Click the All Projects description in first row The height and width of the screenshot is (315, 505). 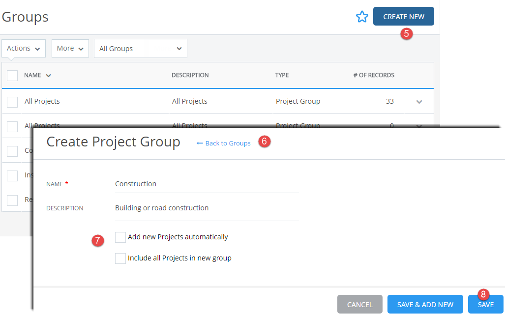pos(190,101)
